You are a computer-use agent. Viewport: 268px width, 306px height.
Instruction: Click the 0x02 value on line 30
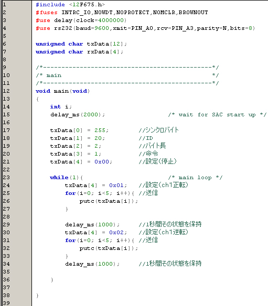coord(116,233)
